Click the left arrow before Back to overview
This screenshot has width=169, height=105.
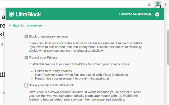pyautogui.click(x=10, y=25)
